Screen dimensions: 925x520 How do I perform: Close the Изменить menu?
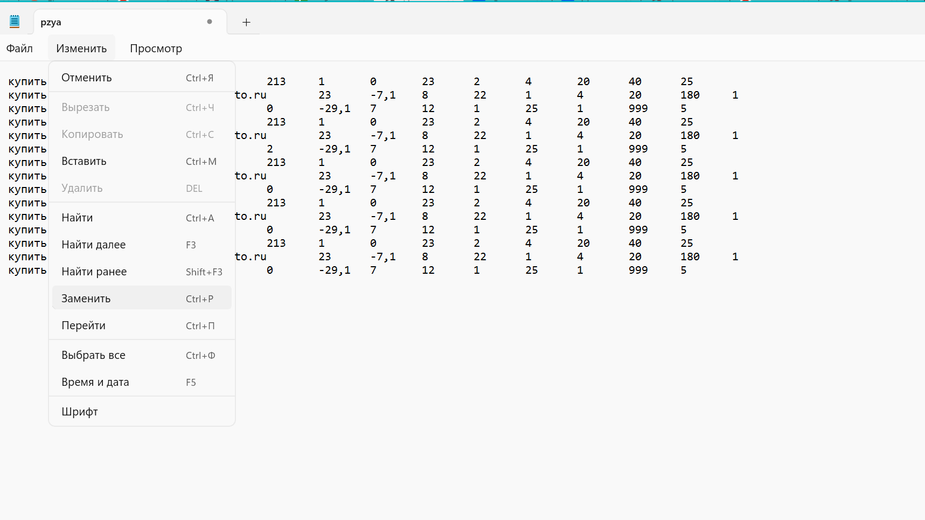point(81,48)
